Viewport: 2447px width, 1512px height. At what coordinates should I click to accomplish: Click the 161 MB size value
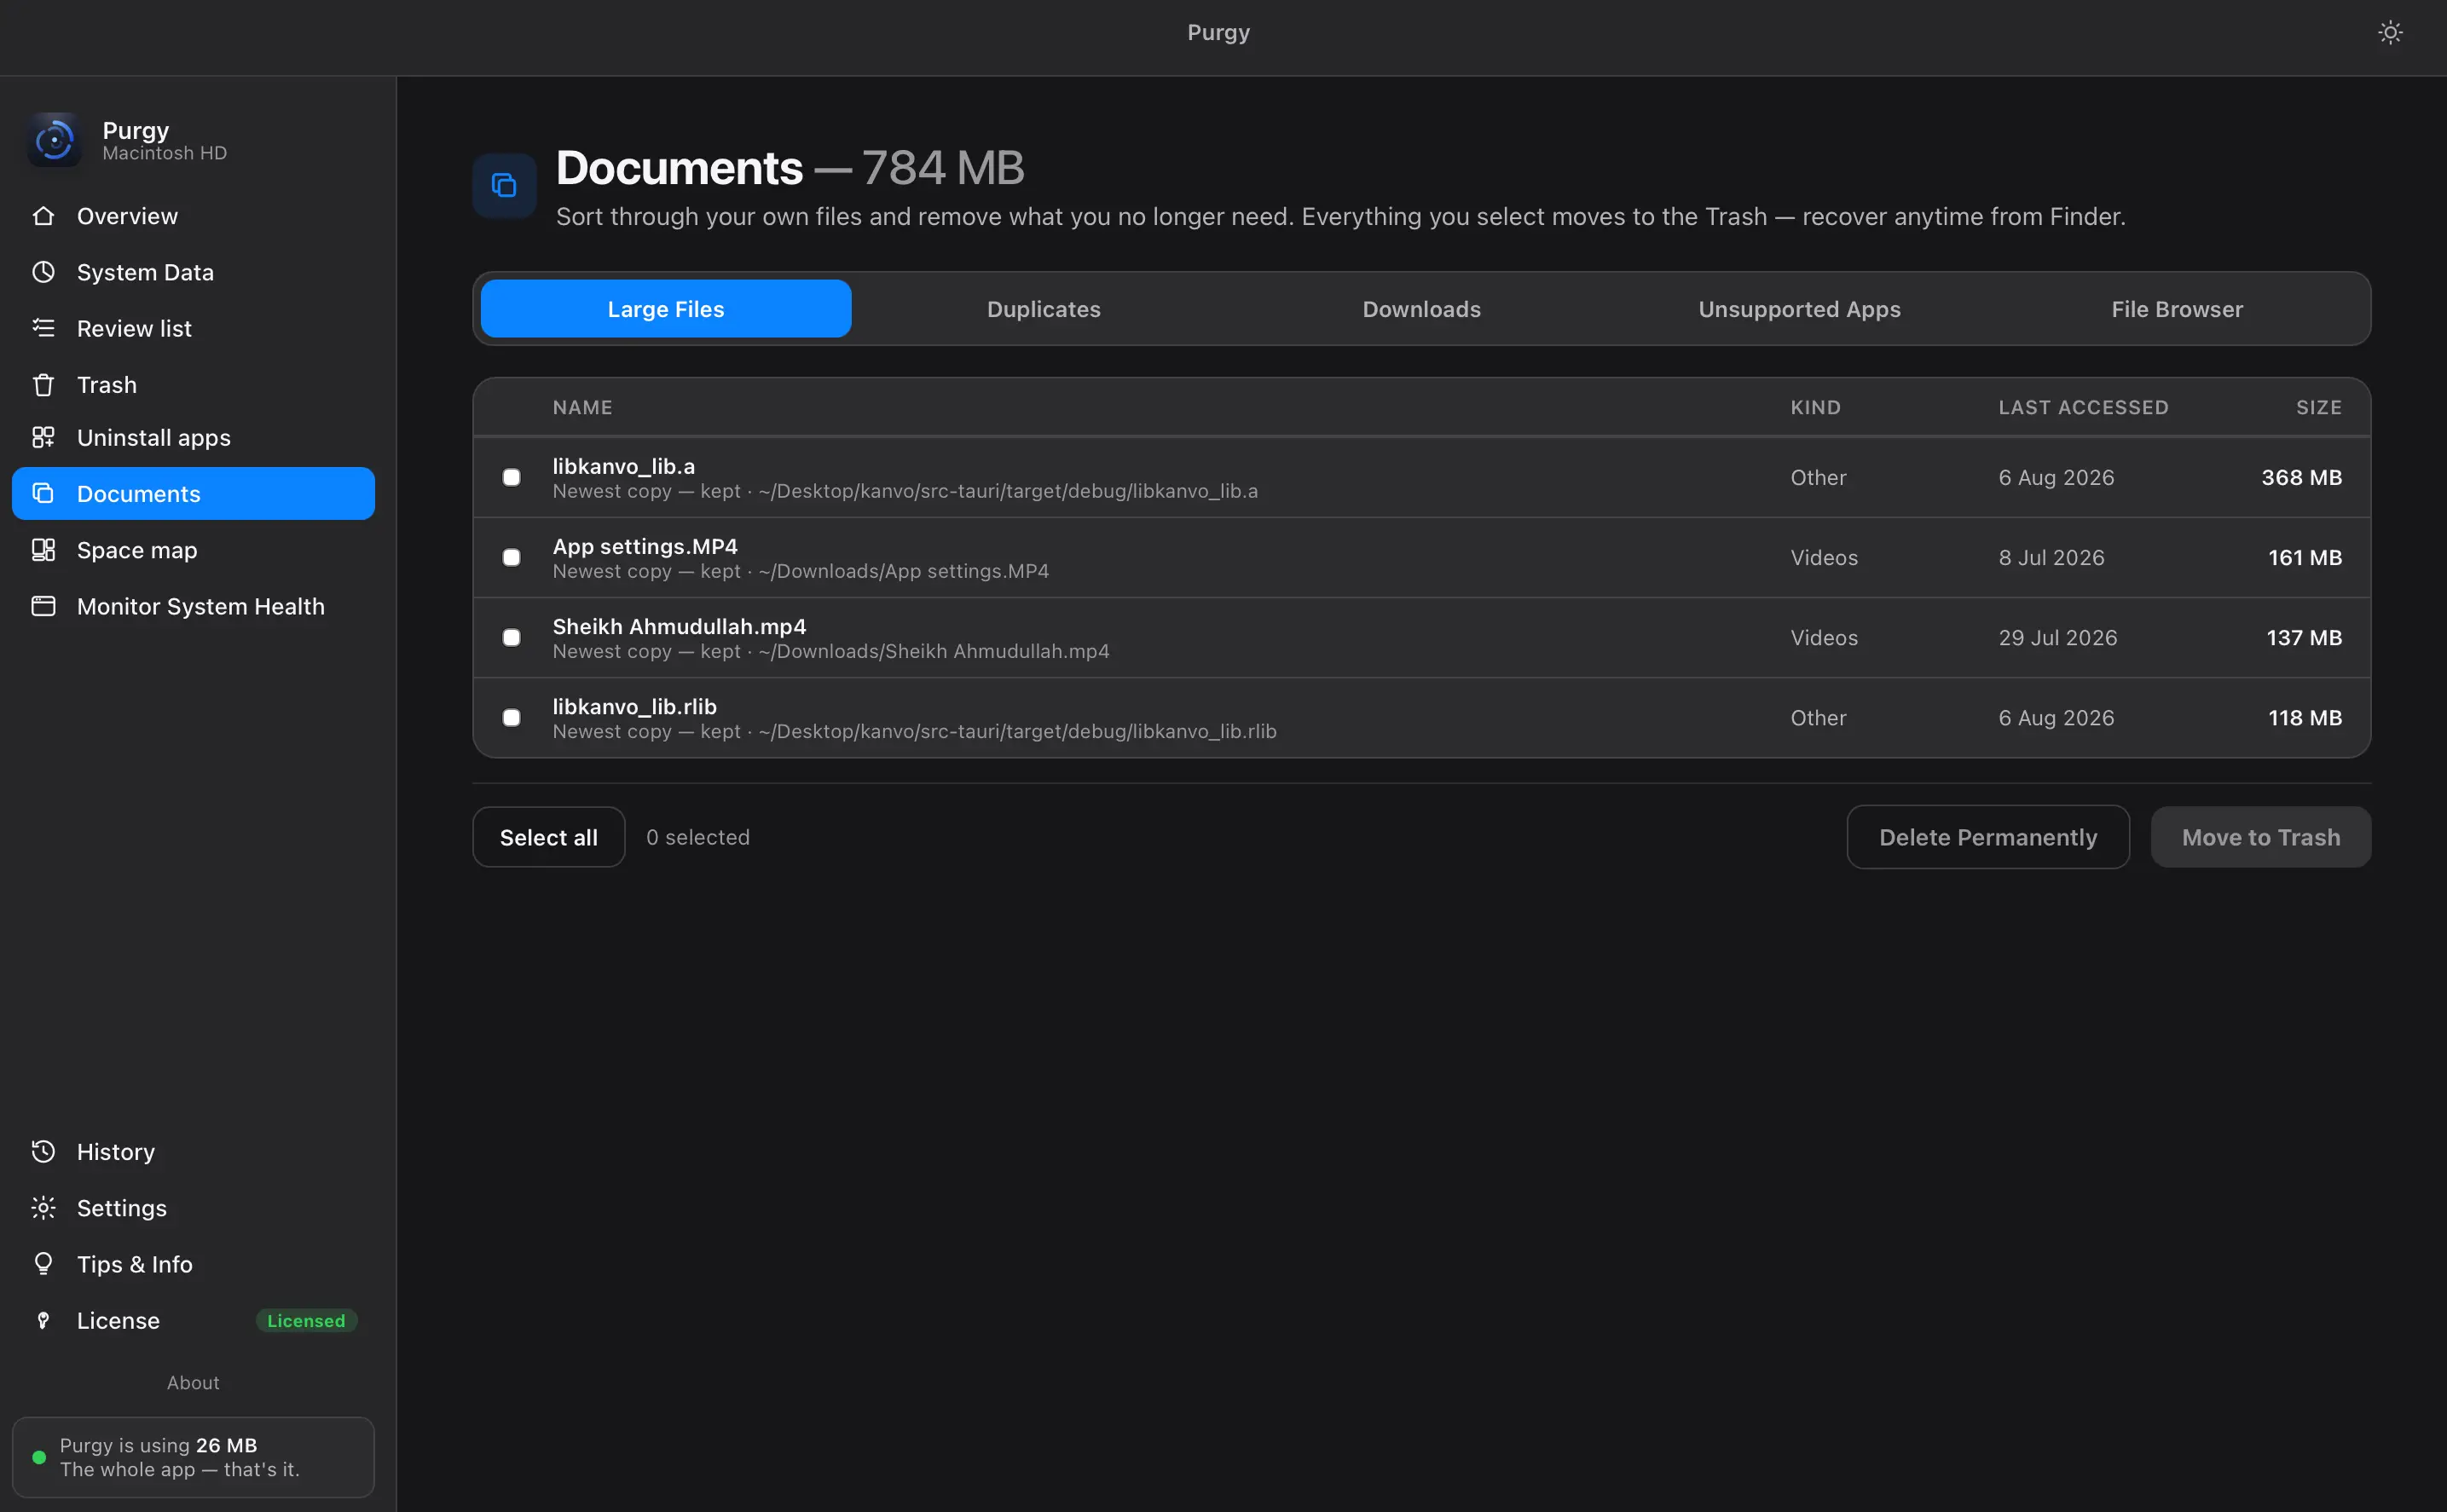pos(2304,557)
